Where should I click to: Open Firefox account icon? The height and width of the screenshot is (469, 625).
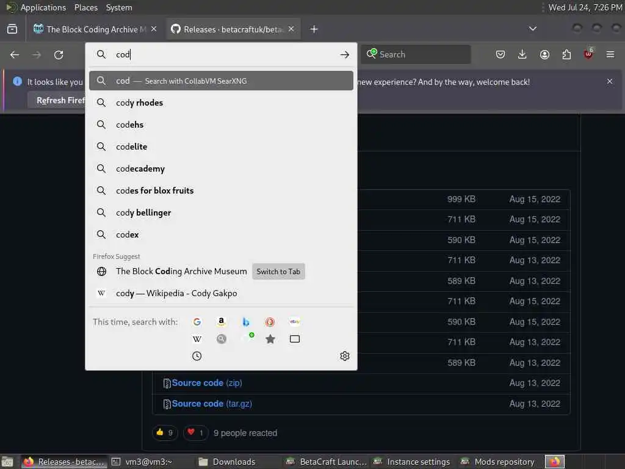[x=544, y=54]
